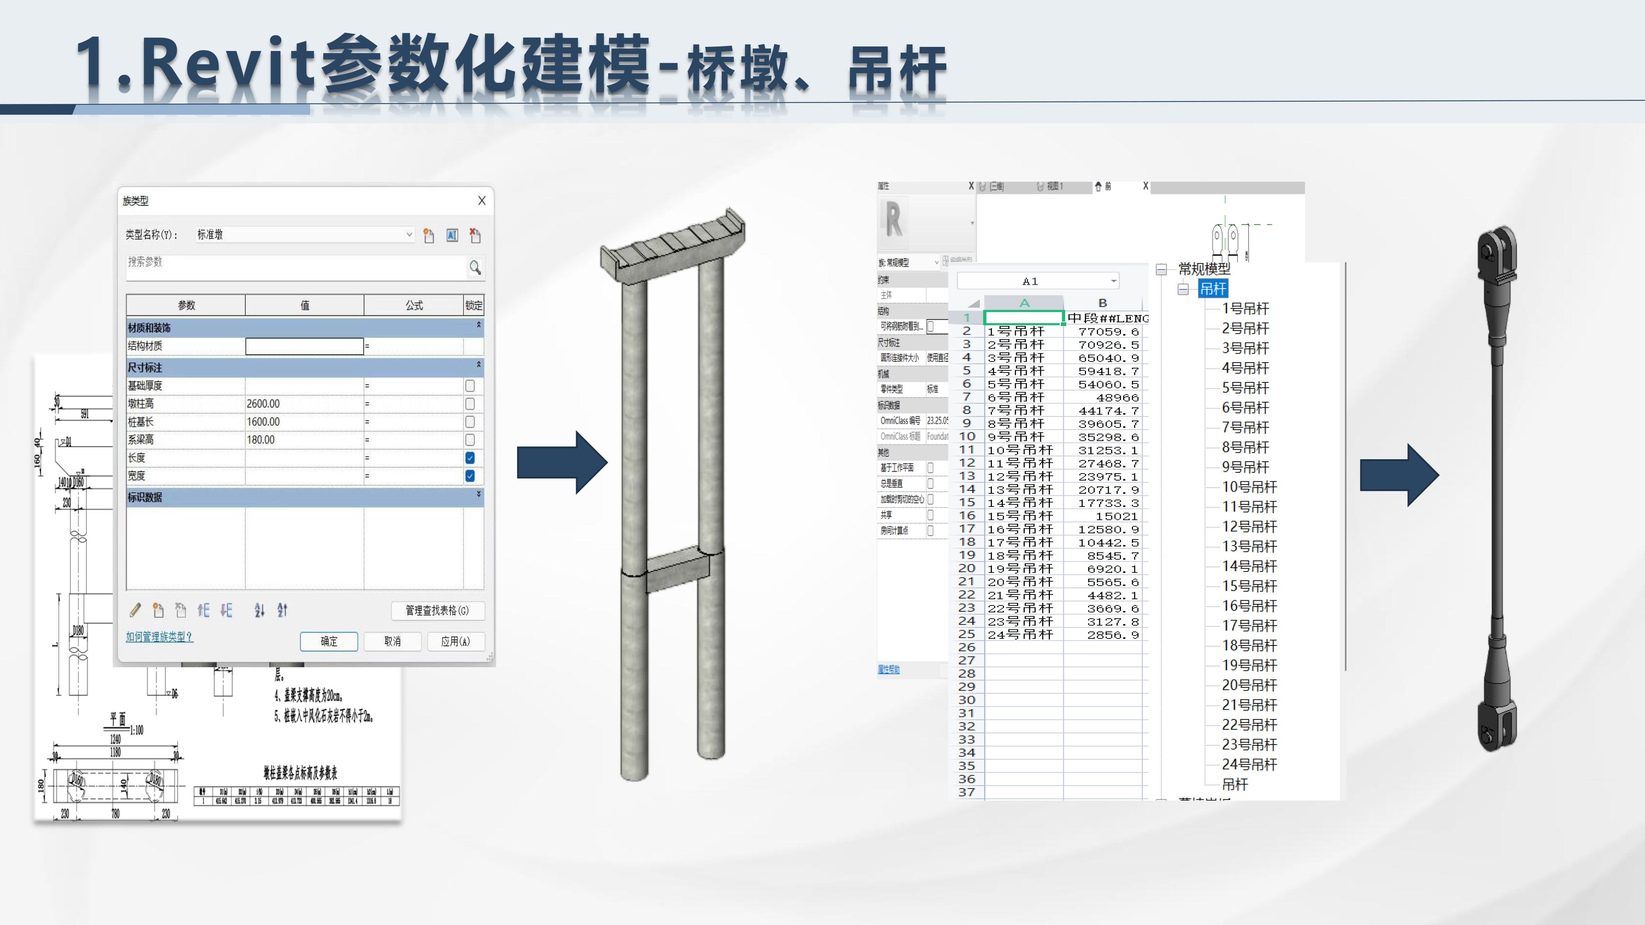The height and width of the screenshot is (925, 1645).
Task: Click the spreadsheet select-all corner triangle
Action: (x=974, y=304)
